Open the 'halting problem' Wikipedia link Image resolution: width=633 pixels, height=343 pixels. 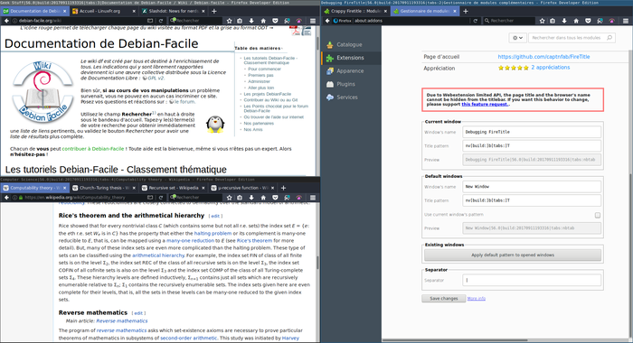pyautogui.click(x=213, y=234)
